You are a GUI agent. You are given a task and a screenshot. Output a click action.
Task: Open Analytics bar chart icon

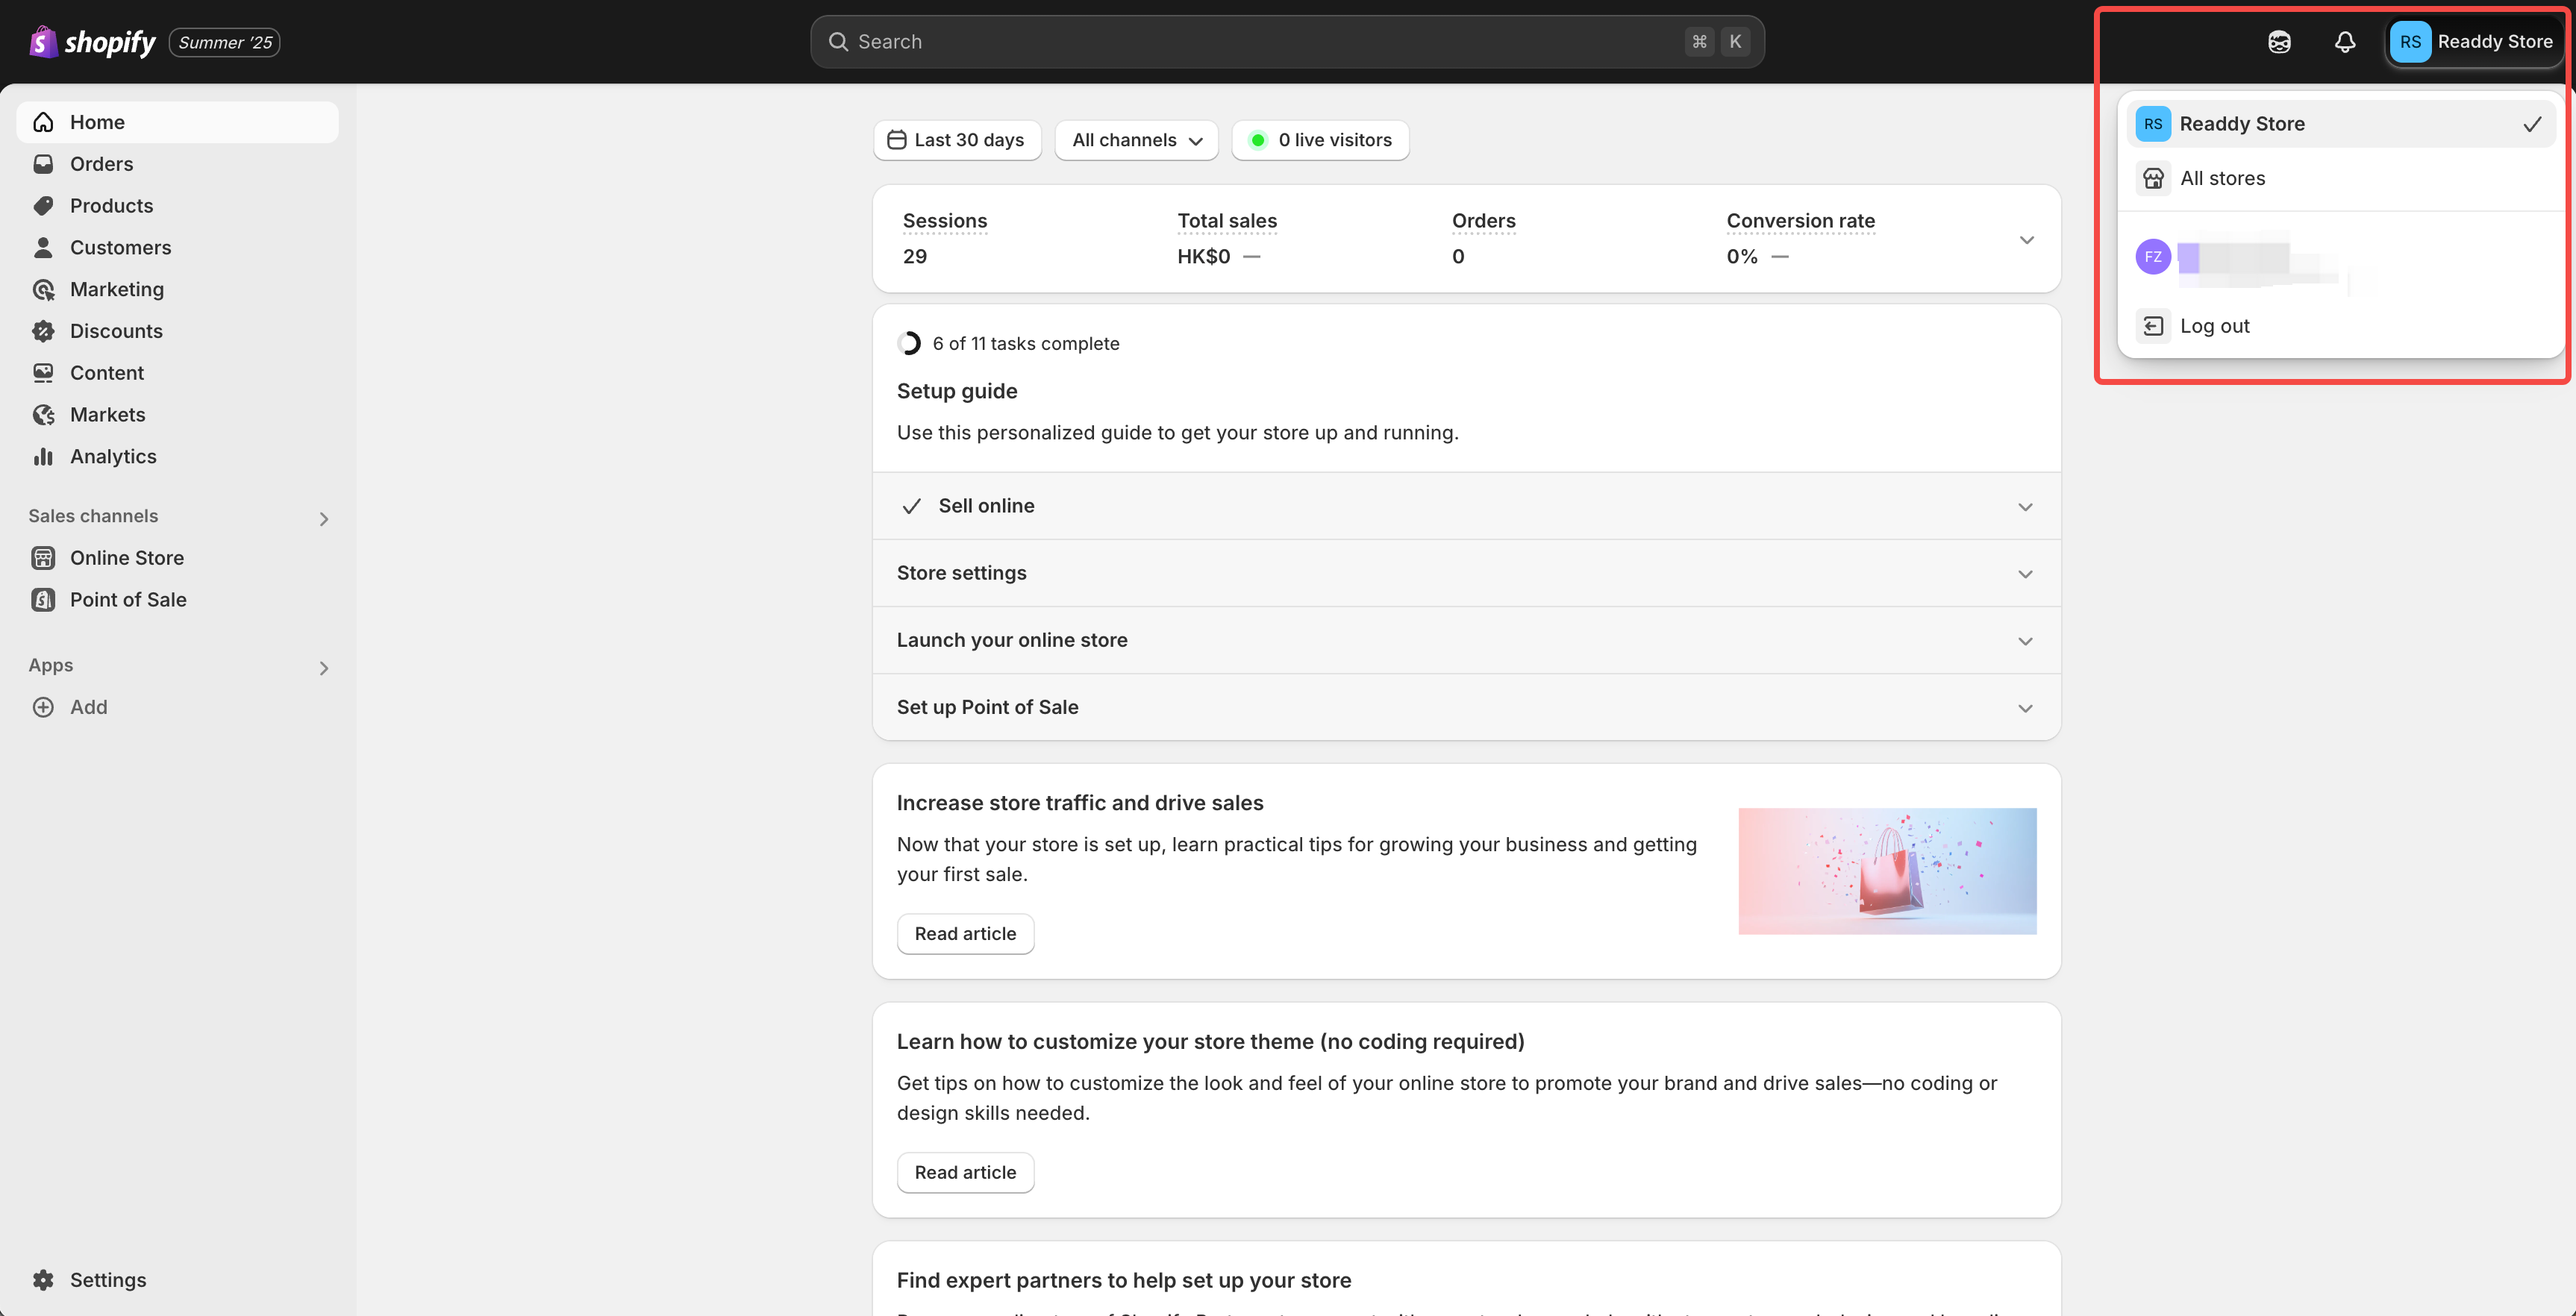click(43, 457)
